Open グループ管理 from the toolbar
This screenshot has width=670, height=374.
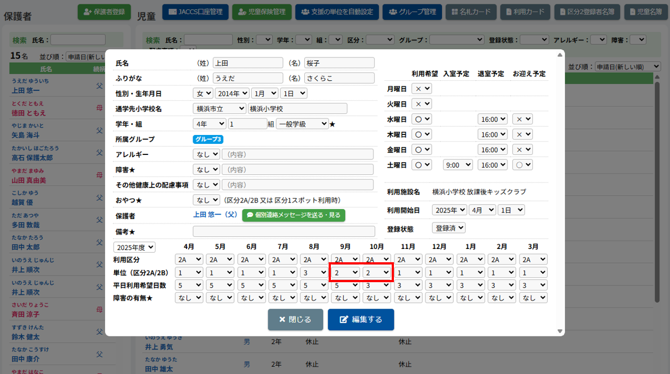412,12
